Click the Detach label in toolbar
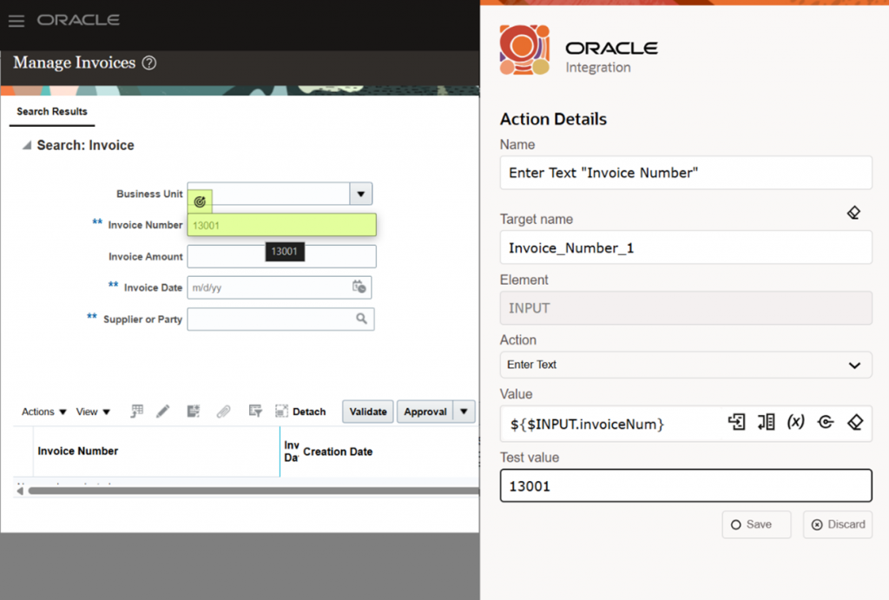The image size is (889, 600). pos(309,412)
